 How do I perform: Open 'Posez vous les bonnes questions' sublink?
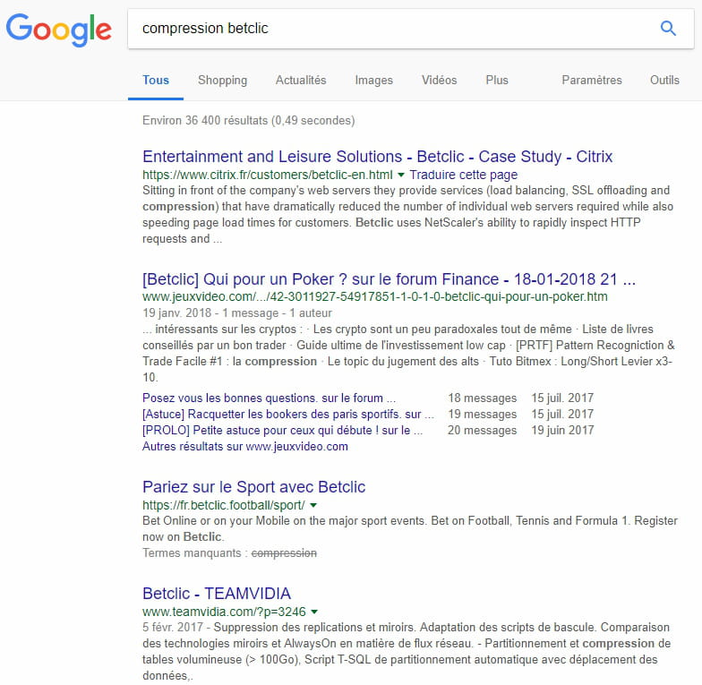click(269, 398)
